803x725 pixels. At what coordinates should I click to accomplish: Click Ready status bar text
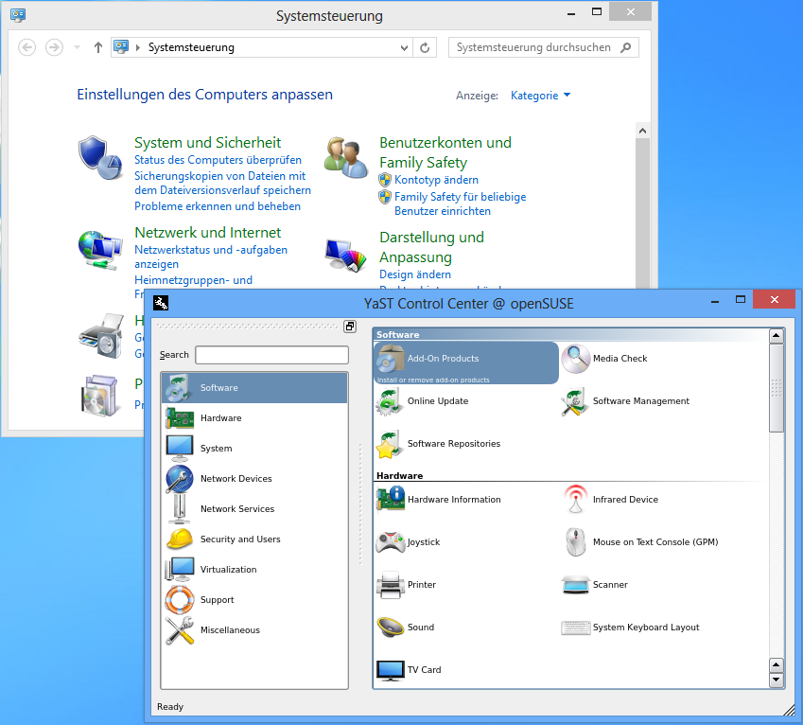[170, 707]
